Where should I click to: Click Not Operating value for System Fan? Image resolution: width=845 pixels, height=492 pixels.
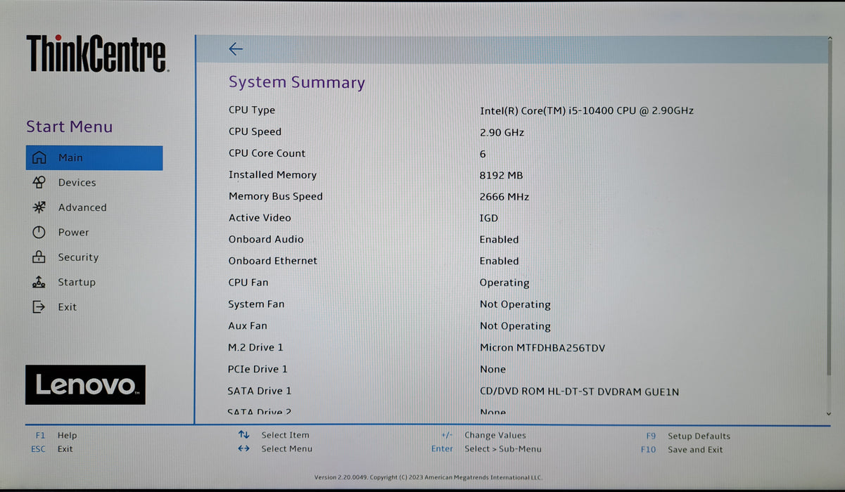tap(515, 305)
